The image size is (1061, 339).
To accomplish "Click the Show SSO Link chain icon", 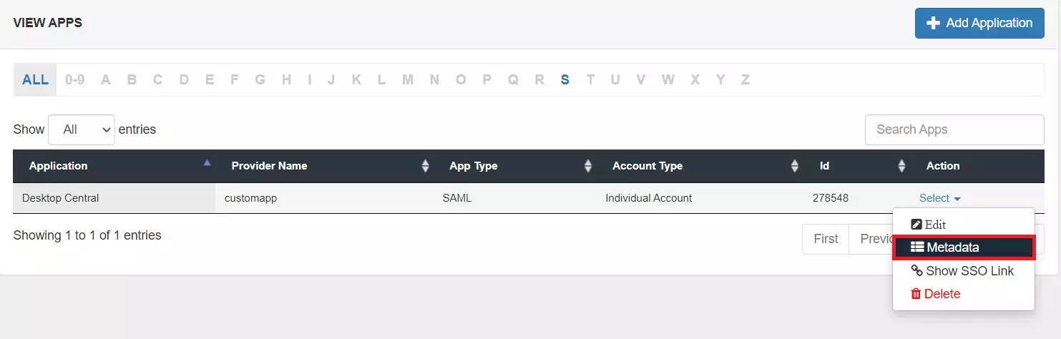I will click(916, 271).
